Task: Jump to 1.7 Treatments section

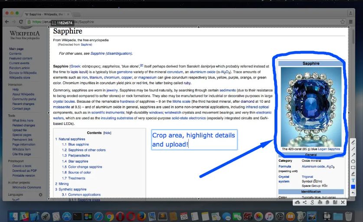Action: pos(73,178)
